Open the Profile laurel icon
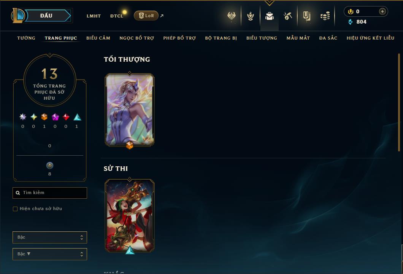Viewport: 403px width, 274px height. coord(250,16)
